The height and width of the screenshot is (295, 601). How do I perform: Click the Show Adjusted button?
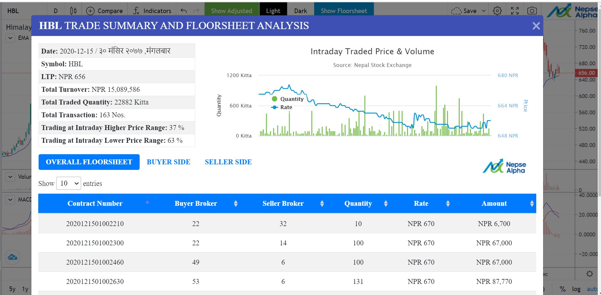point(232,11)
